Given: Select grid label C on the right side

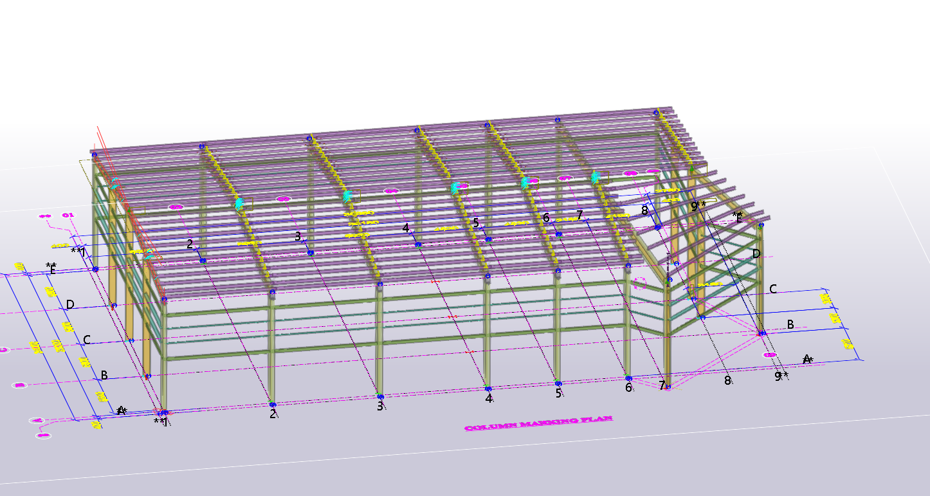Looking at the screenshot, I should [773, 289].
